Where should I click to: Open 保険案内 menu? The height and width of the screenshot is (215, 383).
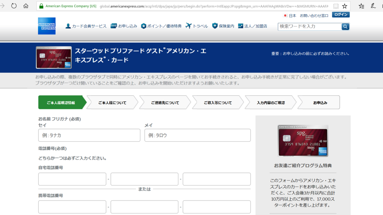click(x=223, y=26)
